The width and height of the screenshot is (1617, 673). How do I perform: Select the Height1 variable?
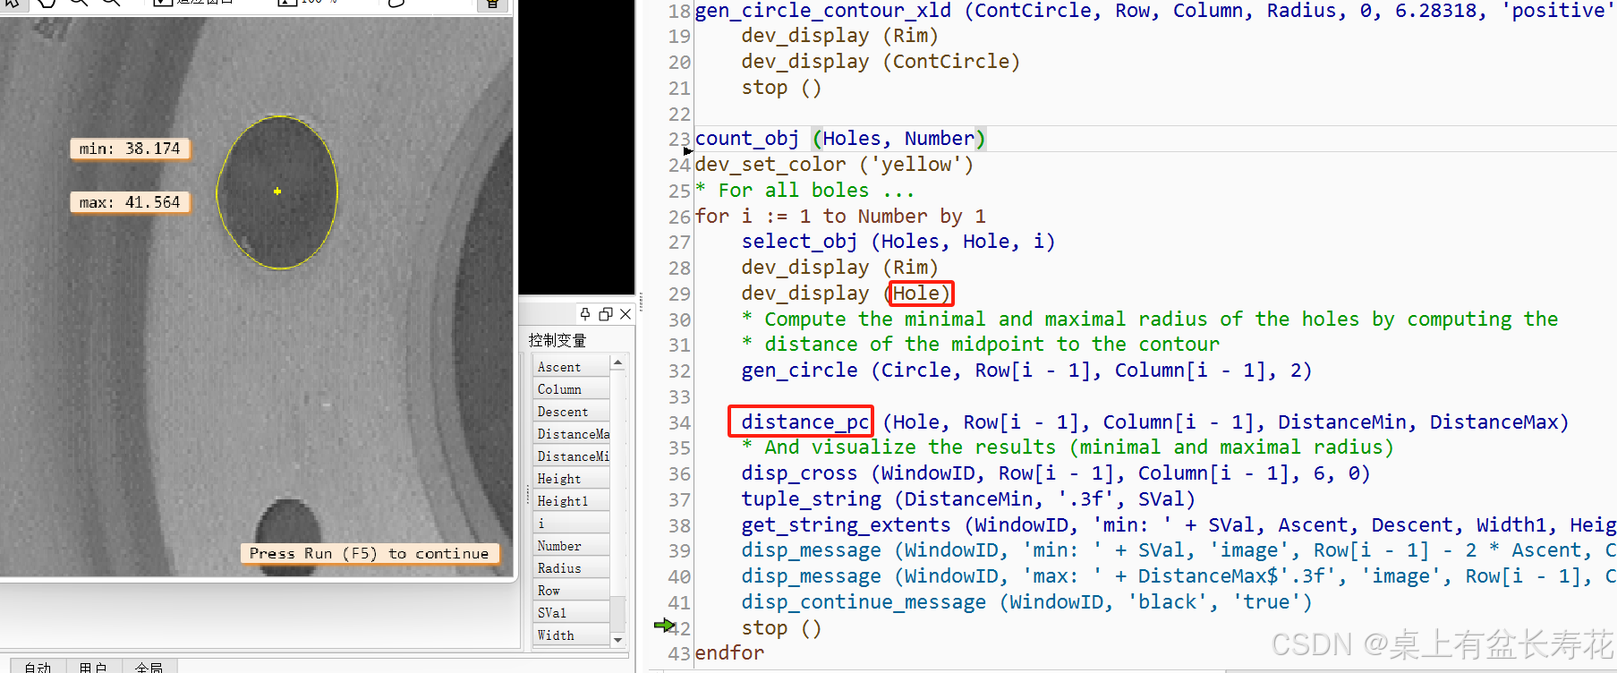coord(571,501)
